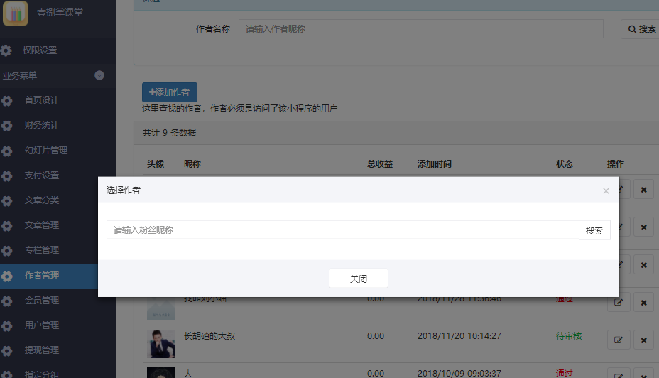
Task: Click gear icon beside 支付设置
Action: tap(6, 175)
